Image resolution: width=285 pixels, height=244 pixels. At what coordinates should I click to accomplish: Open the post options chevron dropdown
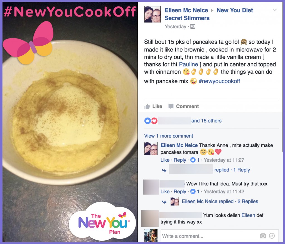(x=275, y=10)
